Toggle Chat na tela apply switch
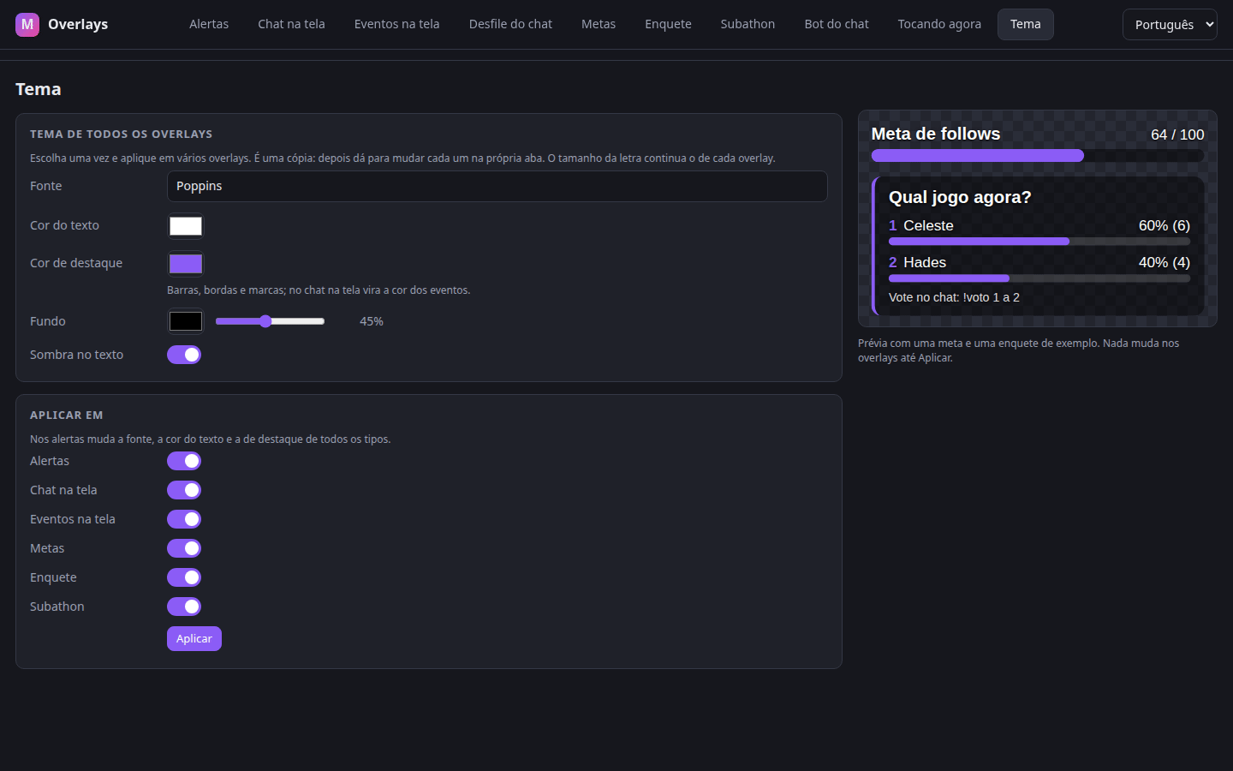1233x771 pixels. click(x=184, y=490)
